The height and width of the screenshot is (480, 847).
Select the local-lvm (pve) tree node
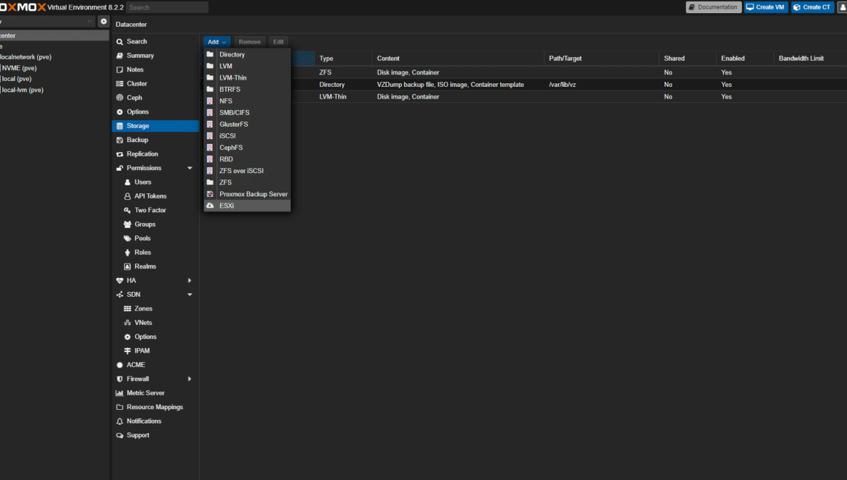click(x=22, y=90)
